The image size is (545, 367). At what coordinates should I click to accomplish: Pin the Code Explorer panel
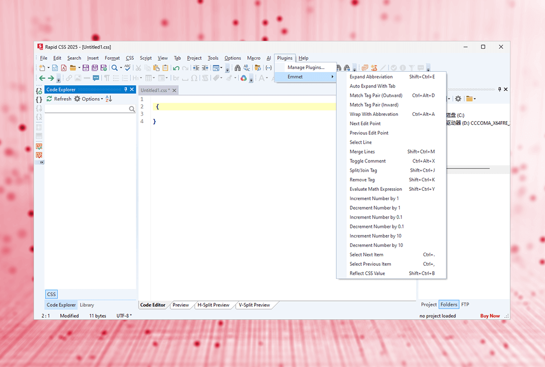(126, 90)
